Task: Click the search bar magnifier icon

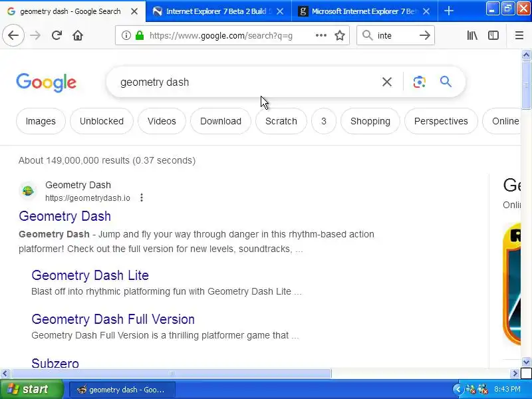Action: 367,35
